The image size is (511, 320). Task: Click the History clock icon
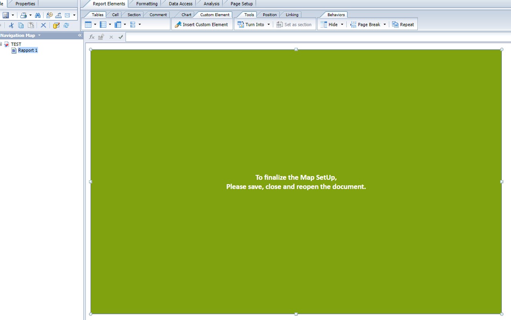pos(49,15)
